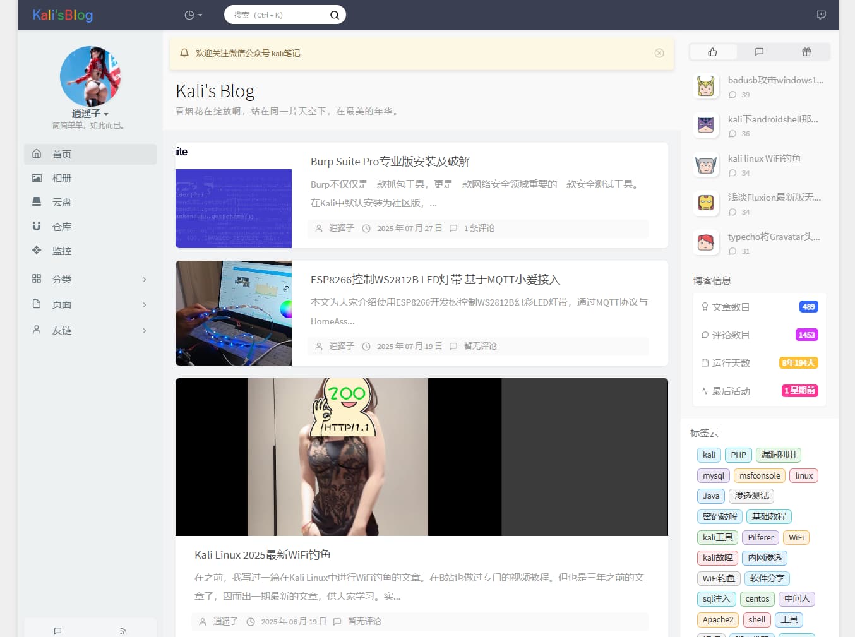Open 云盘 cloud drive
Screen dimensions: 855x637
click(x=61, y=202)
